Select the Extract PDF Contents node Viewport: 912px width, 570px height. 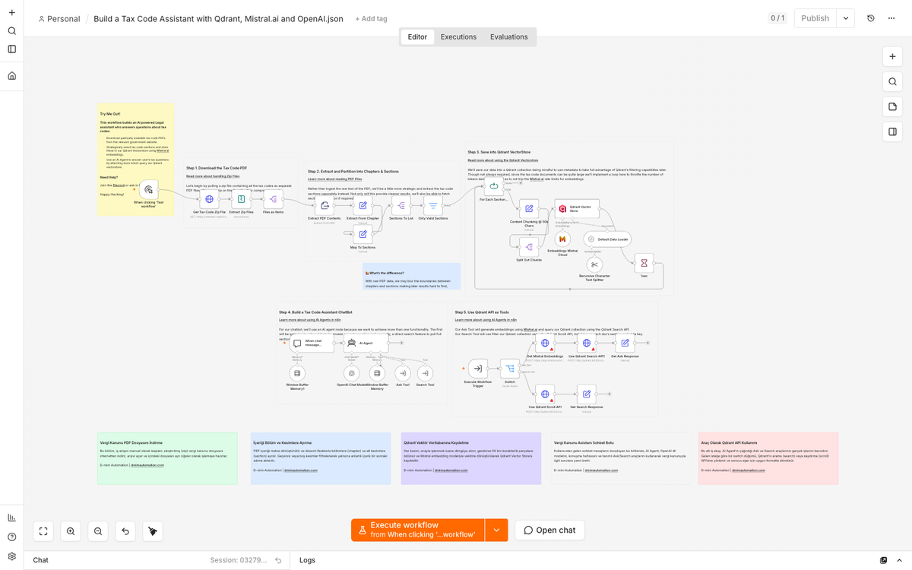pos(325,205)
